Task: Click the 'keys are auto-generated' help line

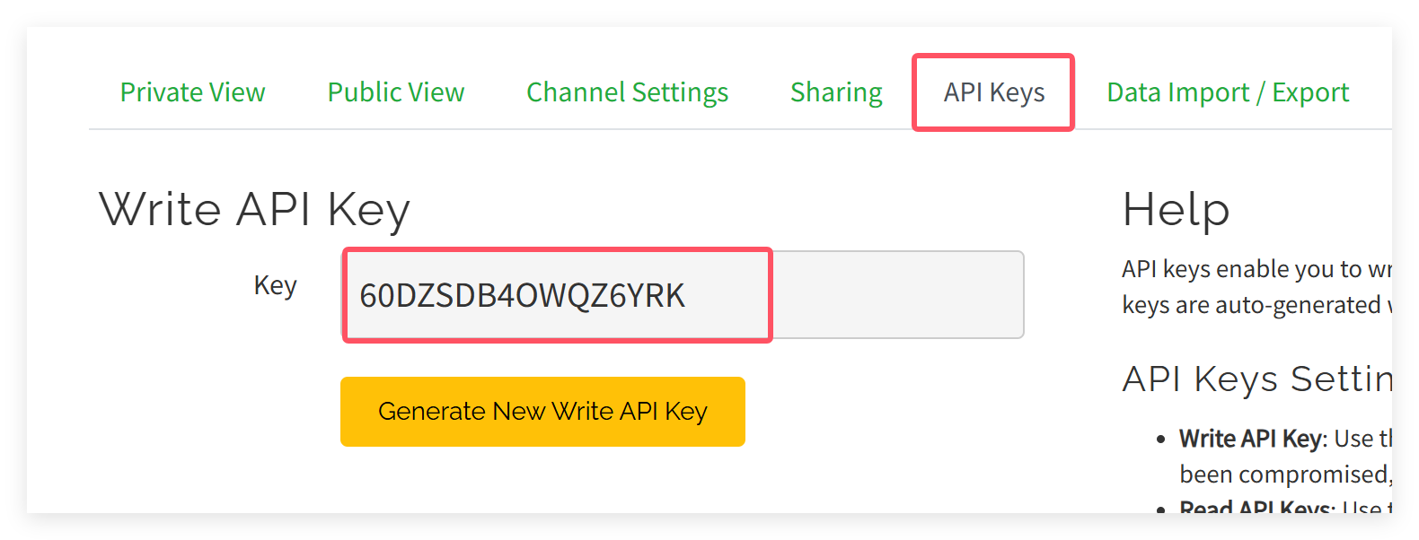Action: (x=1256, y=305)
